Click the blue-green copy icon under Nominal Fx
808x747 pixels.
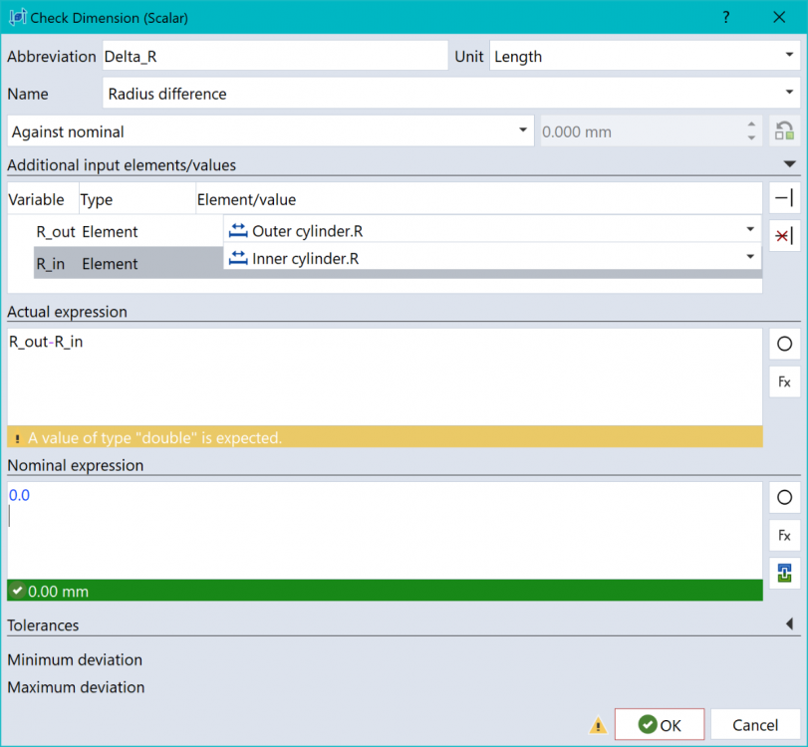(x=784, y=573)
